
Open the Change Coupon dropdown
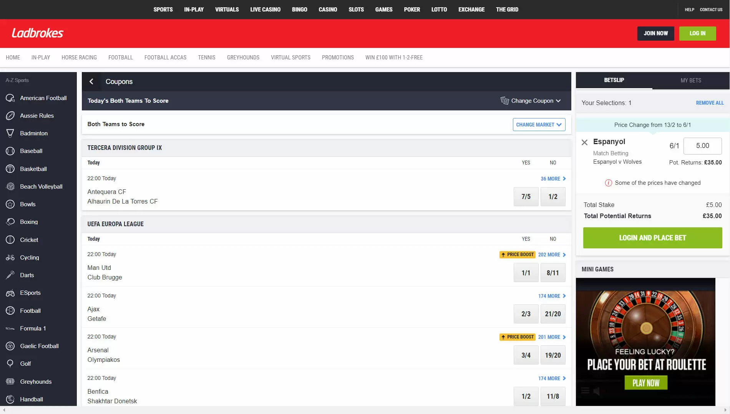(x=531, y=101)
